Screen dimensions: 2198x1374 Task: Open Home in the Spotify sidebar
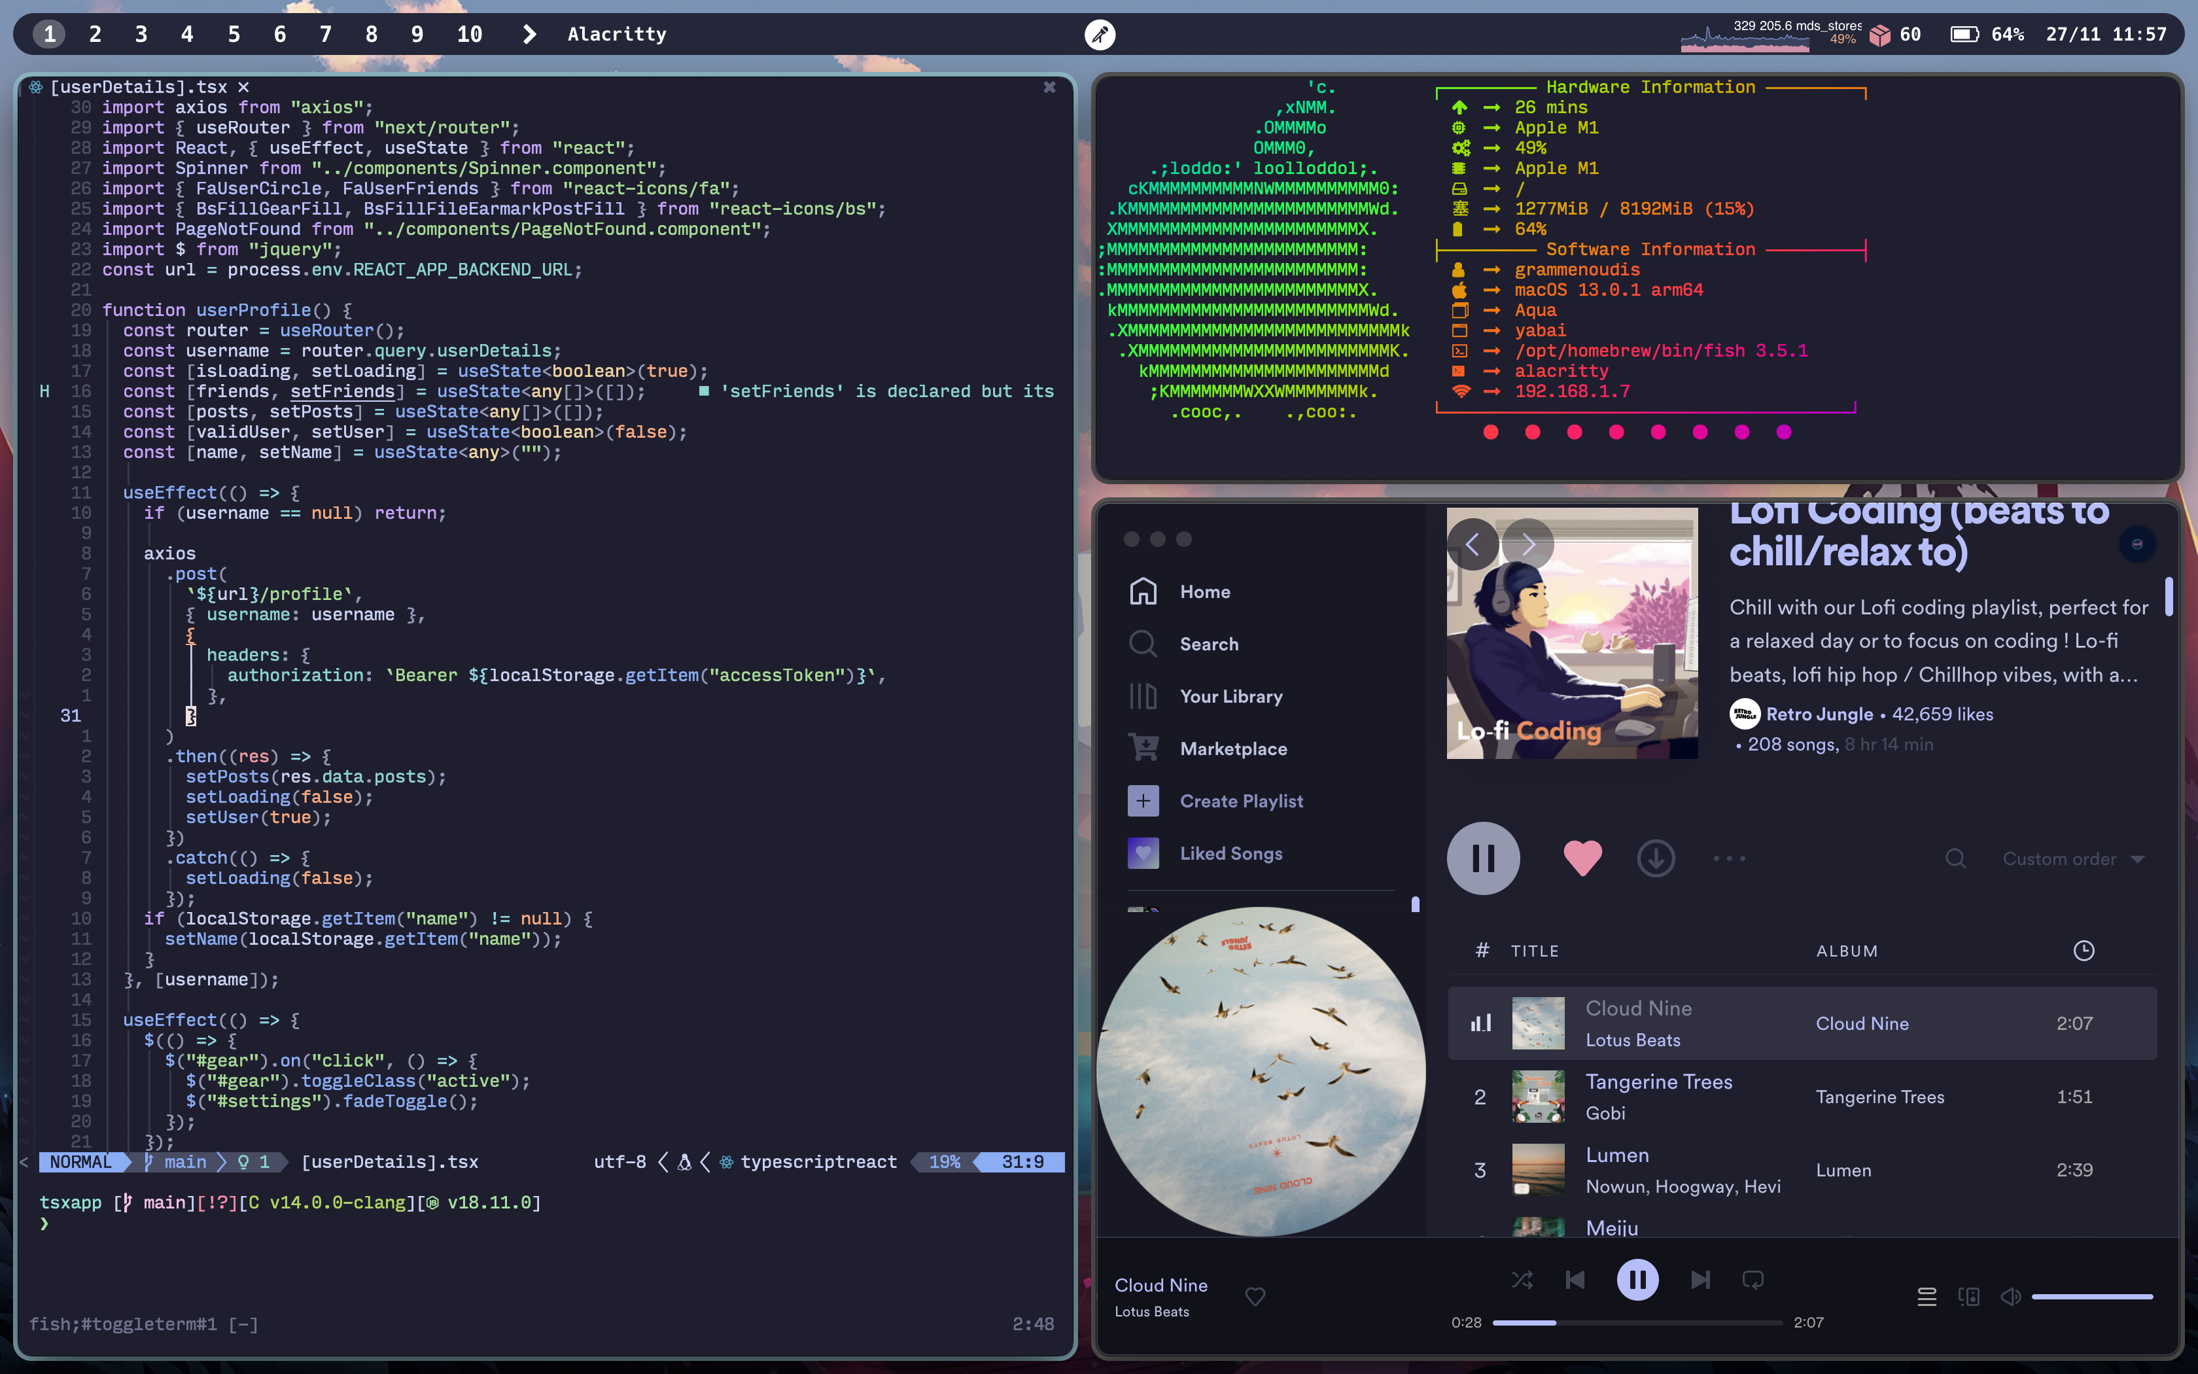tap(1204, 591)
